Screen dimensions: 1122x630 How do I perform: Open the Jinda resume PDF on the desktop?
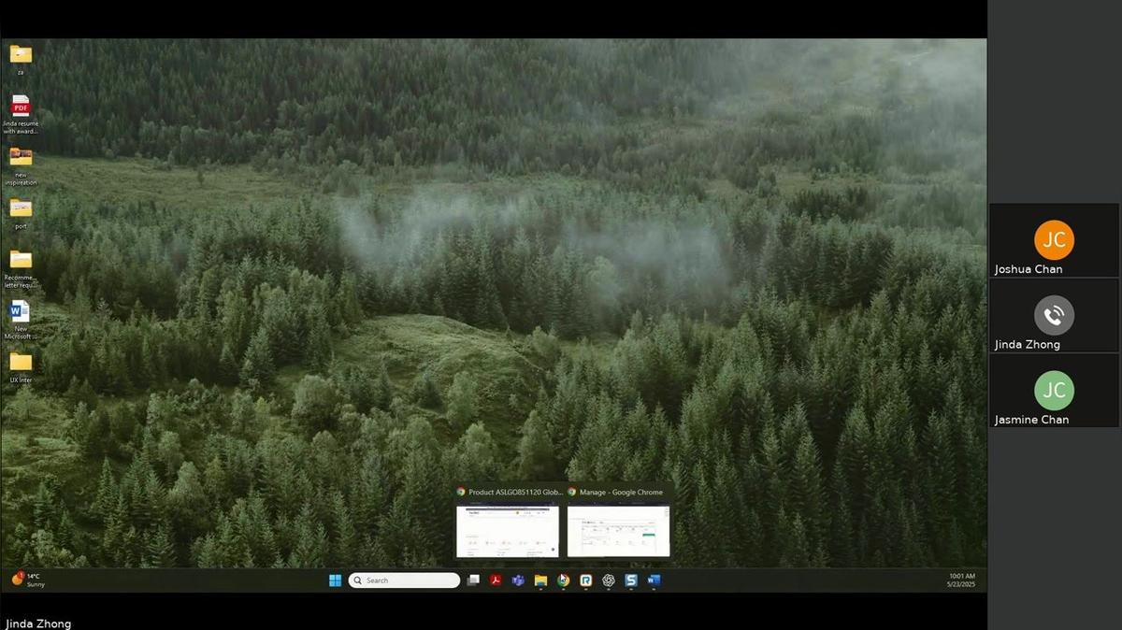click(x=20, y=109)
